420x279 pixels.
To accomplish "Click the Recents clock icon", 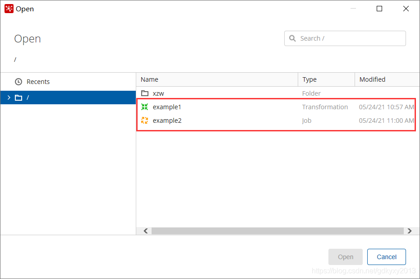I will pos(18,82).
